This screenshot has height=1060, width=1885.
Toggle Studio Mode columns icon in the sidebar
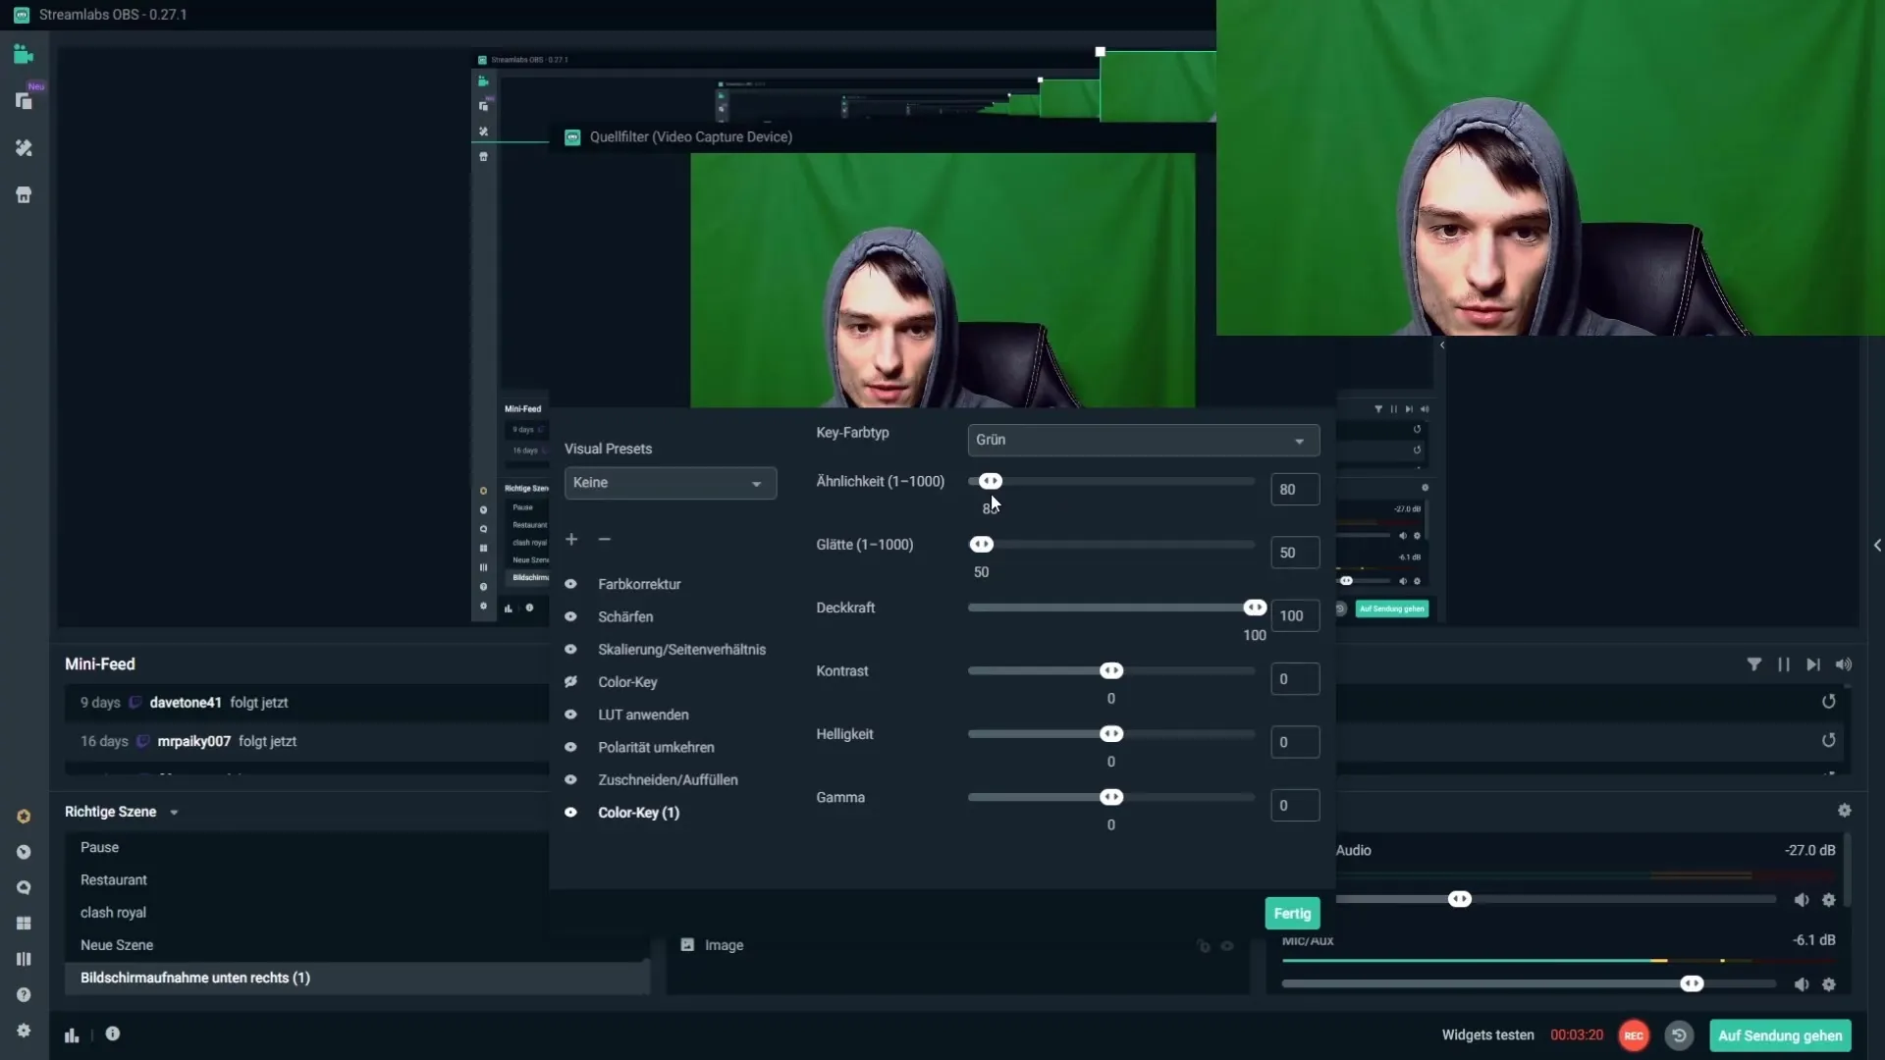[x=24, y=959]
